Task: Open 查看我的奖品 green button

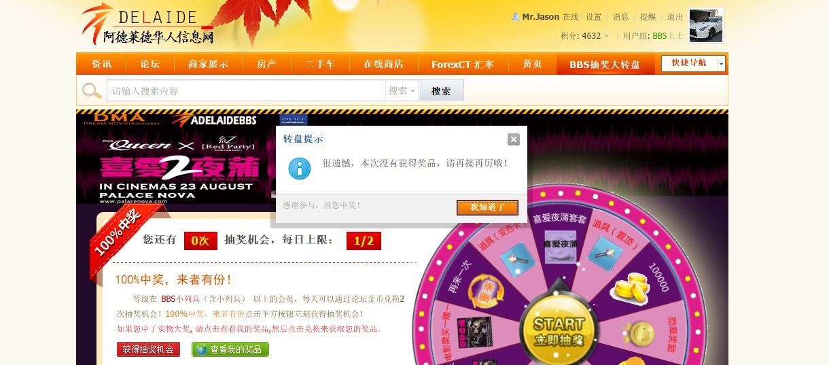Action: click(x=230, y=349)
